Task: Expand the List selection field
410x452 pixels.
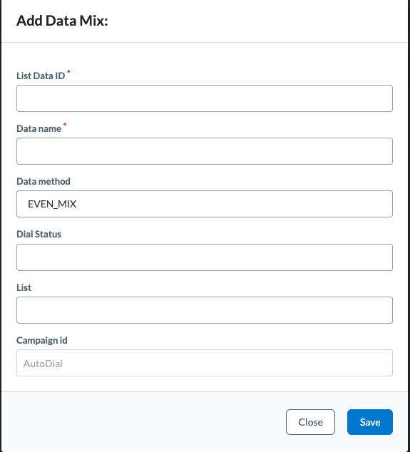Action: point(205,310)
